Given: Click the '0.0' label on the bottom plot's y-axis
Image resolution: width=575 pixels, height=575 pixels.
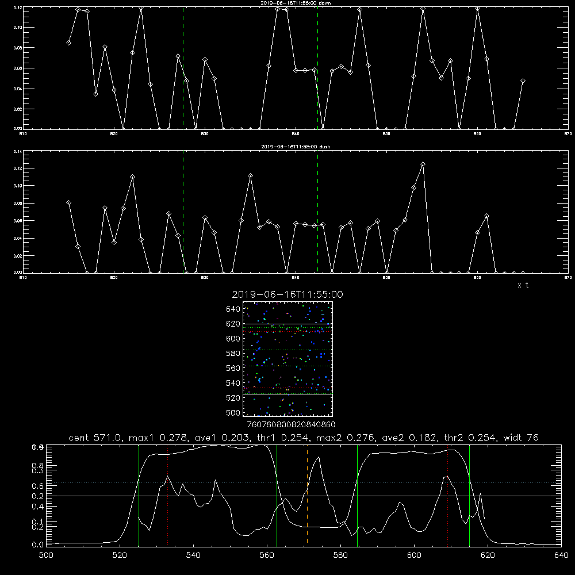Looking at the screenshot, I should (38, 545).
